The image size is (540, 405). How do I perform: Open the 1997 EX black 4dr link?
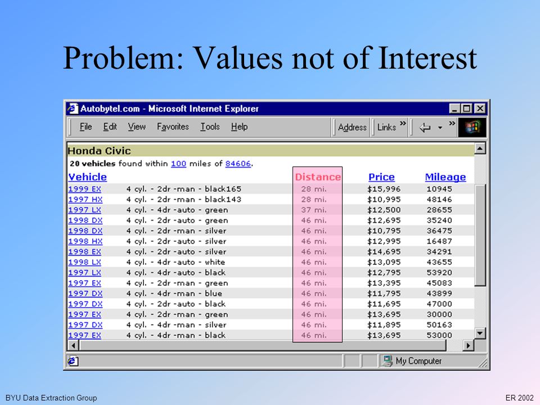coord(85,335)
